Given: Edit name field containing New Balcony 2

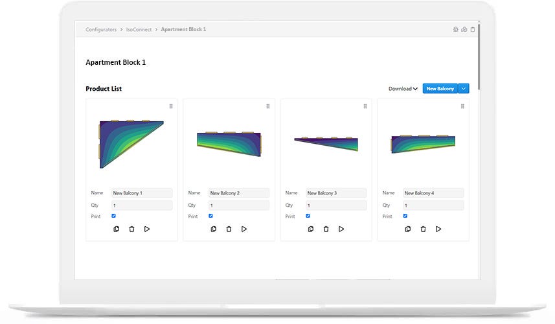Looking at the screenshot, I should pos(239,193).
